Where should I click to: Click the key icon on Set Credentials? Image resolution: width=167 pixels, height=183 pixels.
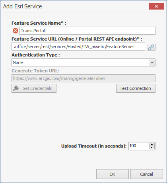point(16,88)
